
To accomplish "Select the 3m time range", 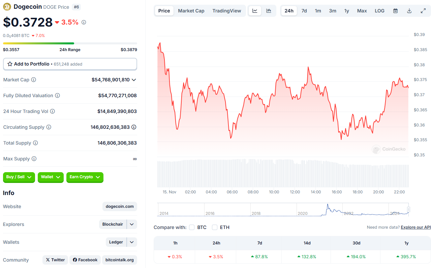I will point(333,11).
